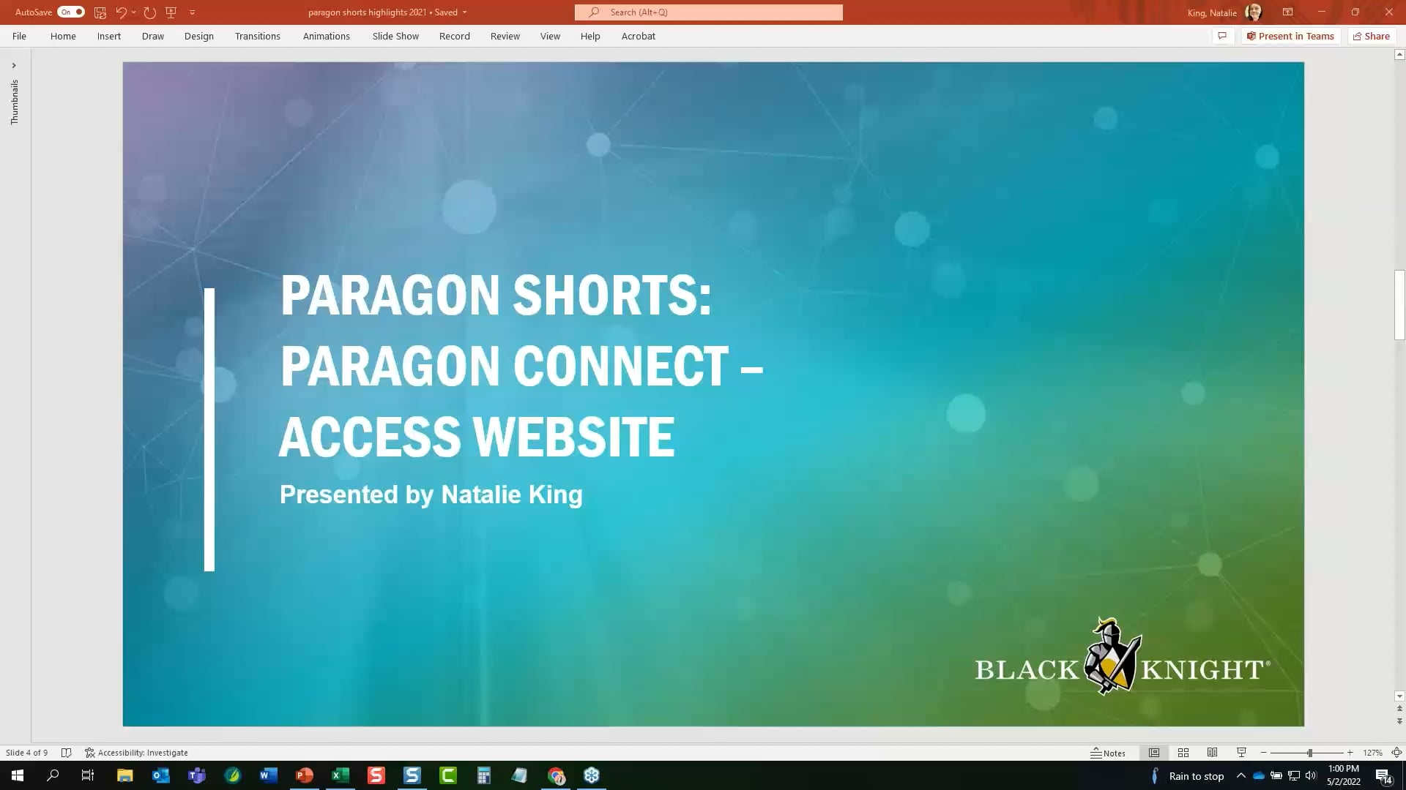This screenshot has width=1406, height=790.
Task: Open Ribbon Display Options
Action: (x=1287, y=12)
